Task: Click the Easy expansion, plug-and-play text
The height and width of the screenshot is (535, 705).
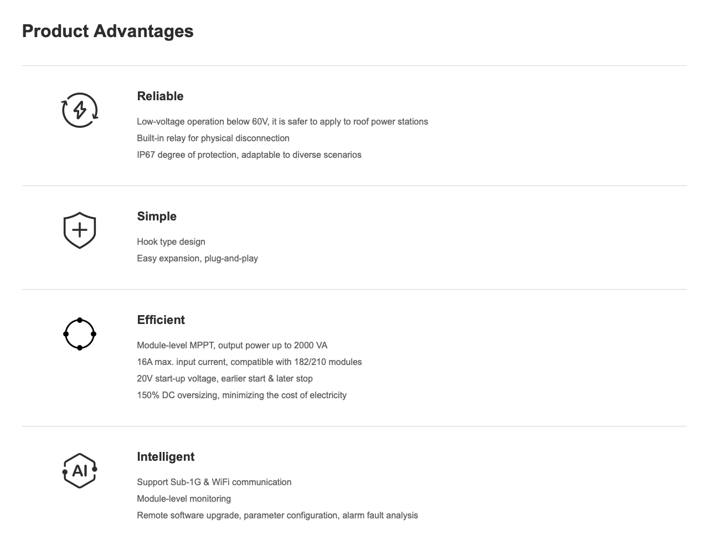Action: pyautogui.click(x=197, y=259)
